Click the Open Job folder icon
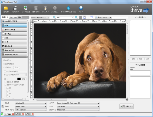Image resolution: width=153 pixels, height=117 pixels. 6,8
